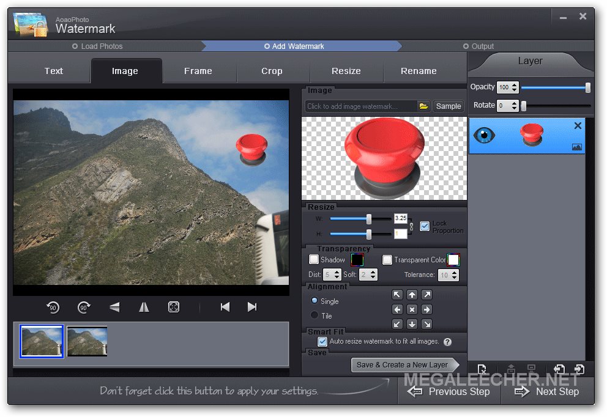
Task: Align watermark to top-right corner
Action: click(x=426, y=295)
